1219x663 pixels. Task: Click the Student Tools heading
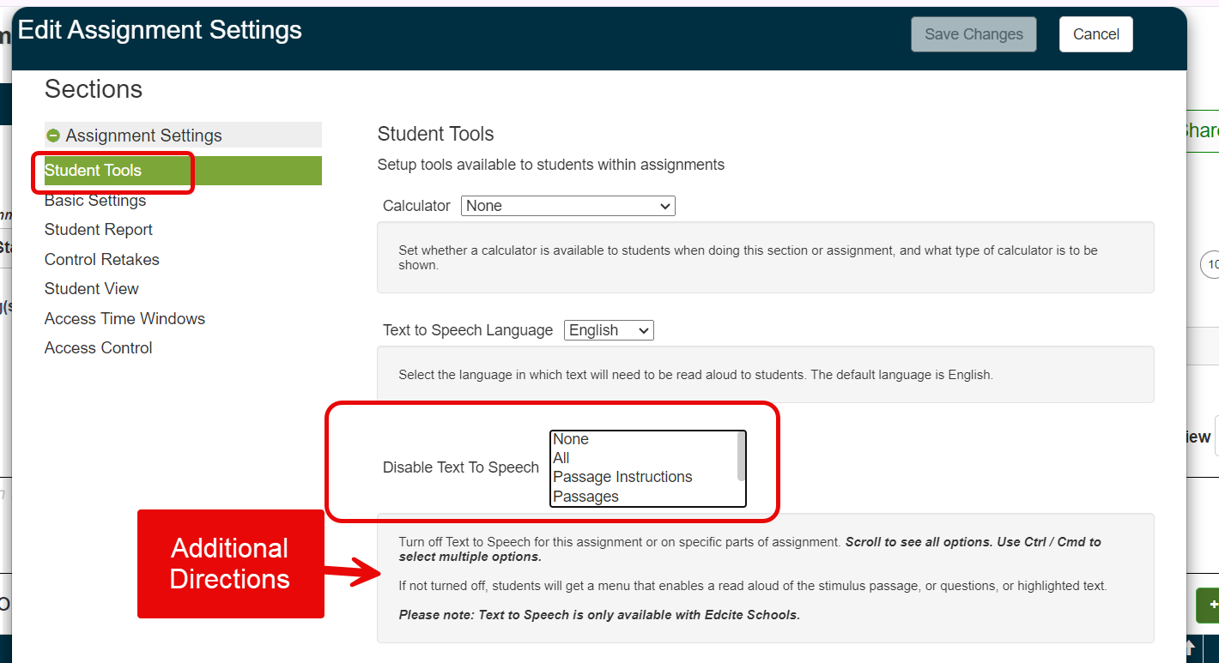tap(436, 134)
